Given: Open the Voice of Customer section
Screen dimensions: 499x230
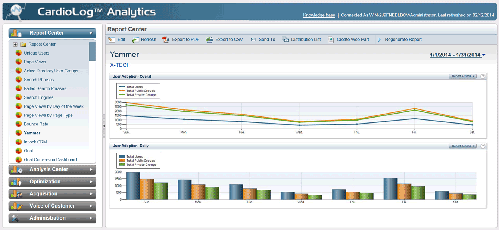Looking at the screenshot, I should (52, 206).
